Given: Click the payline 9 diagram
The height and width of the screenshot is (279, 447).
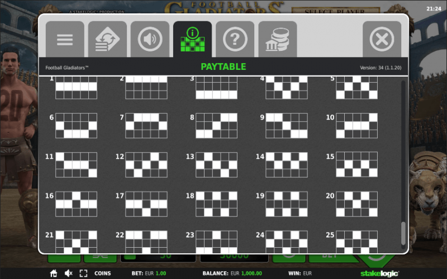Looking at the screenshot, I should tap(287, 125).
